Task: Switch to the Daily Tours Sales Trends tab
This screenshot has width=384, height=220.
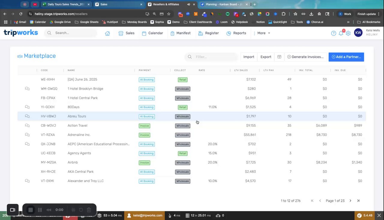Action: click(66, 4)
